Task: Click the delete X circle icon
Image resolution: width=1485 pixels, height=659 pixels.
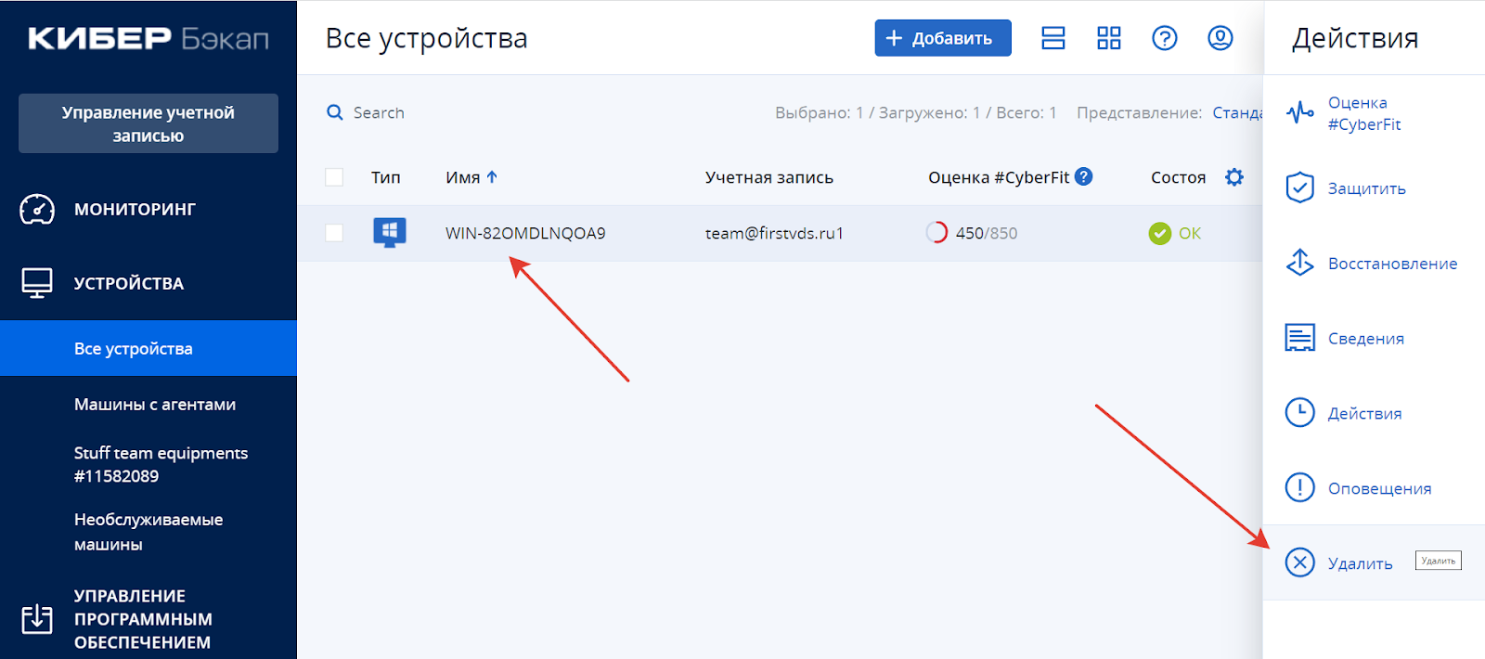Action: pyautogui.click(x=1299, y=562)
